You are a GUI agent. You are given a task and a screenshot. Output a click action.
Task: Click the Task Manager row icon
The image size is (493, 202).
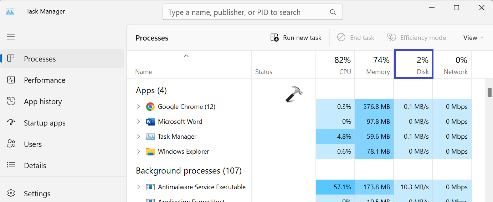tap(150, 137)
